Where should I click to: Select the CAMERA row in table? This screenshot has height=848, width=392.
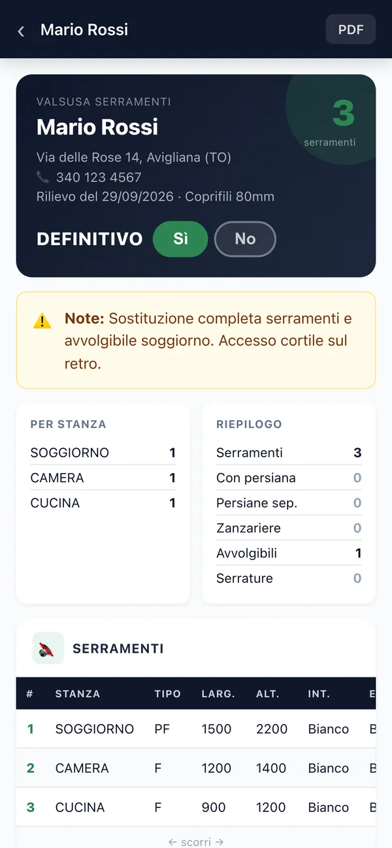click(196, 768)
